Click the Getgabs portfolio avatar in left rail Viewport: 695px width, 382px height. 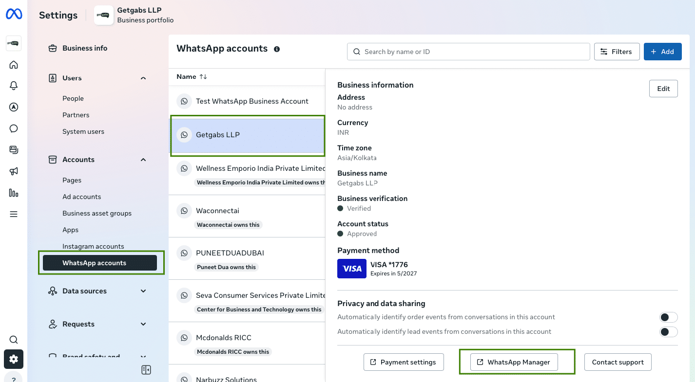coord(14,43)
